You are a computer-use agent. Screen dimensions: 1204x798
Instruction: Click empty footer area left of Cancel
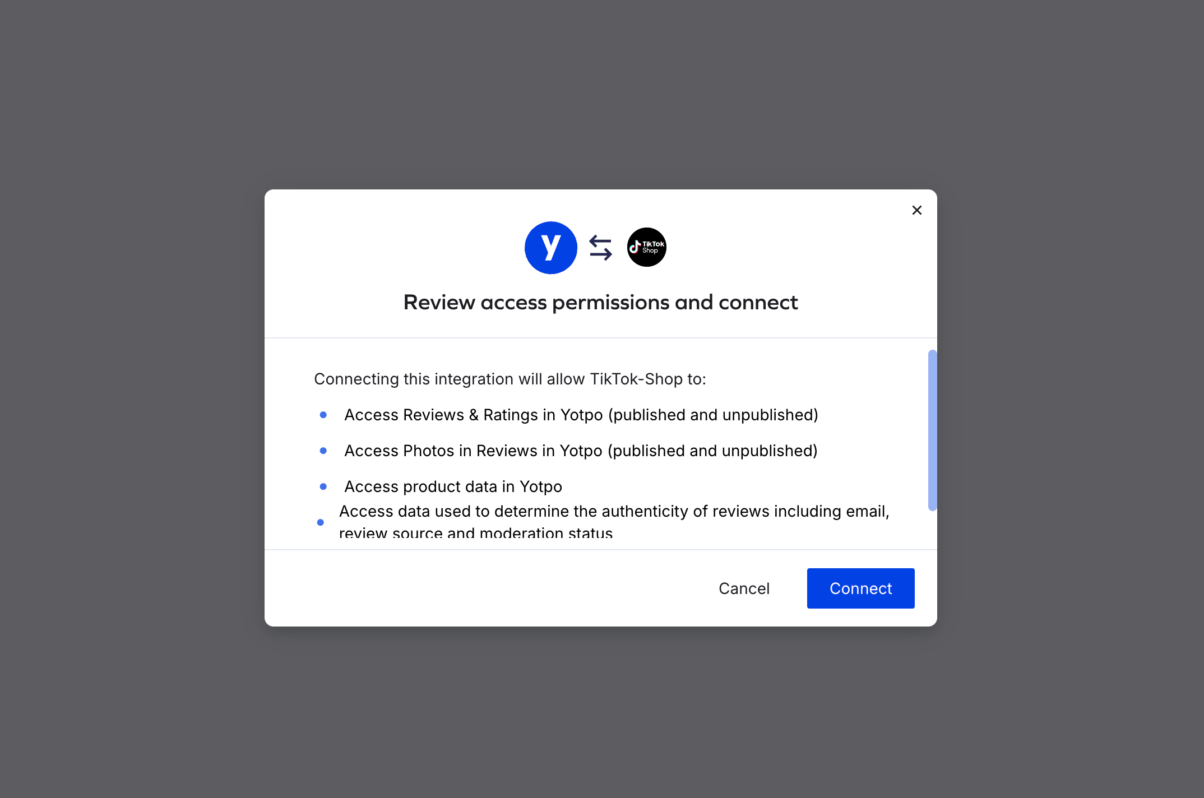click(476, 588)
